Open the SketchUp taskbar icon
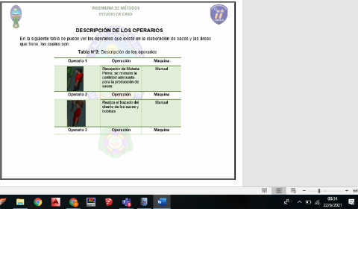358x276 pixels. (109, 202)
